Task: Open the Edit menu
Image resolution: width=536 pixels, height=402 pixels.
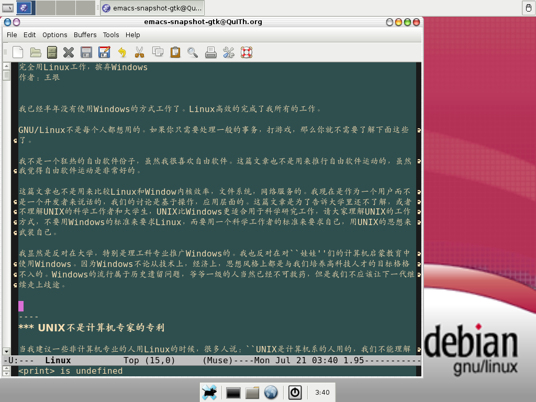Action: (29, 35)
